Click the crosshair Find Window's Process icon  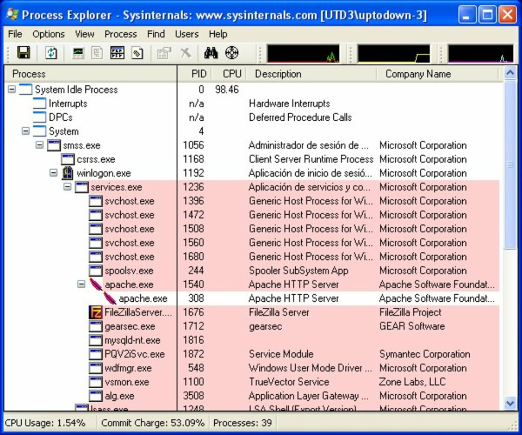232,53
